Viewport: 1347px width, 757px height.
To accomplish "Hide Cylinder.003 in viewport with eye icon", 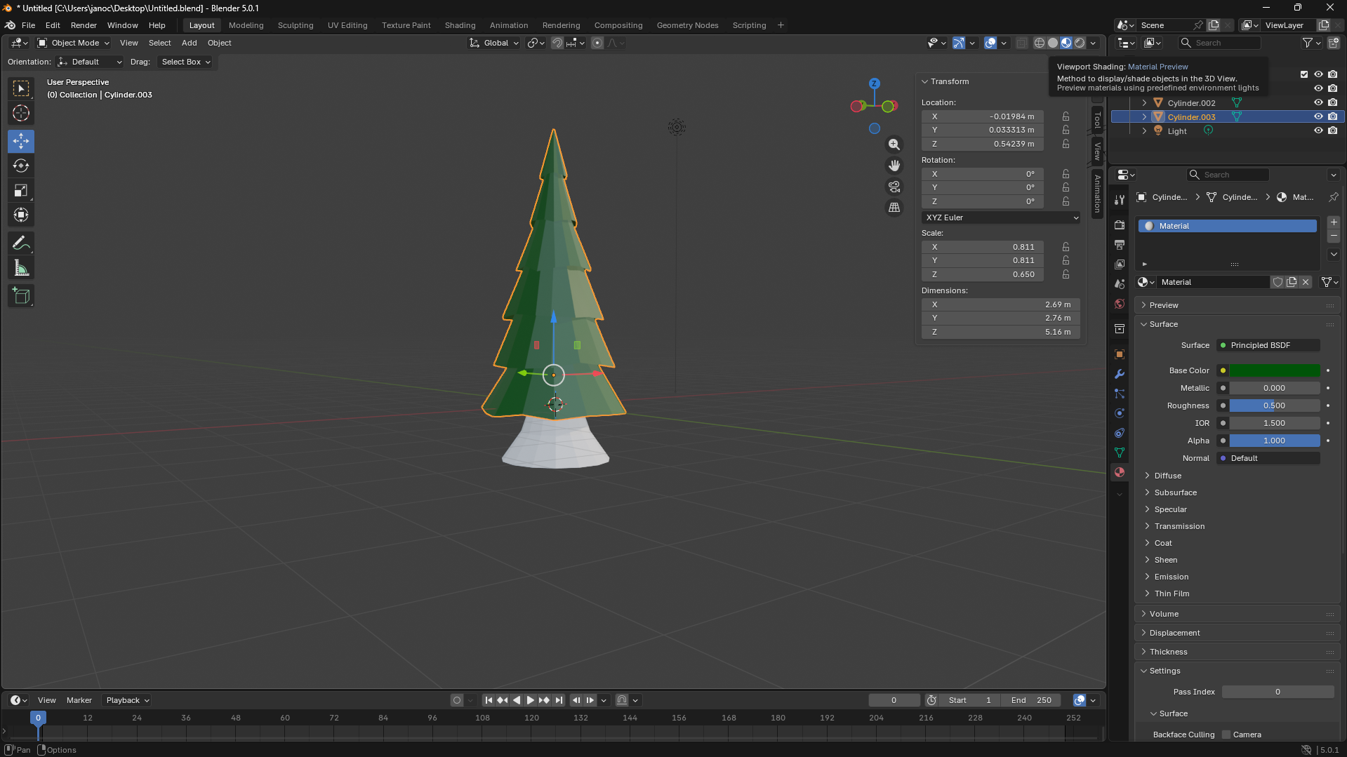I will (1318, 117).
